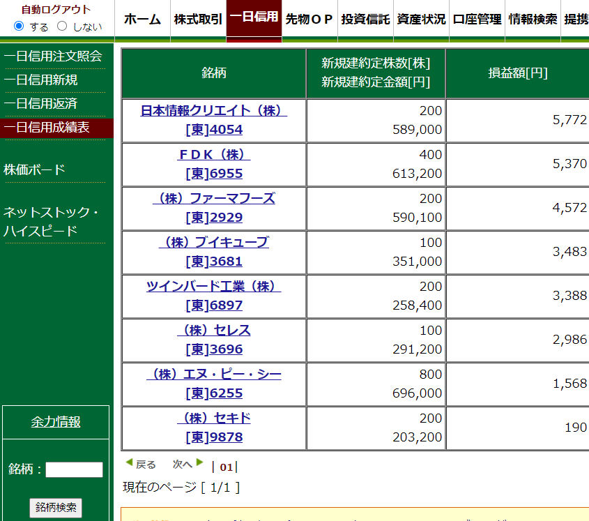Open the 一日信用 tab
Screen dimensions: 589x521
tap(254, 17)
